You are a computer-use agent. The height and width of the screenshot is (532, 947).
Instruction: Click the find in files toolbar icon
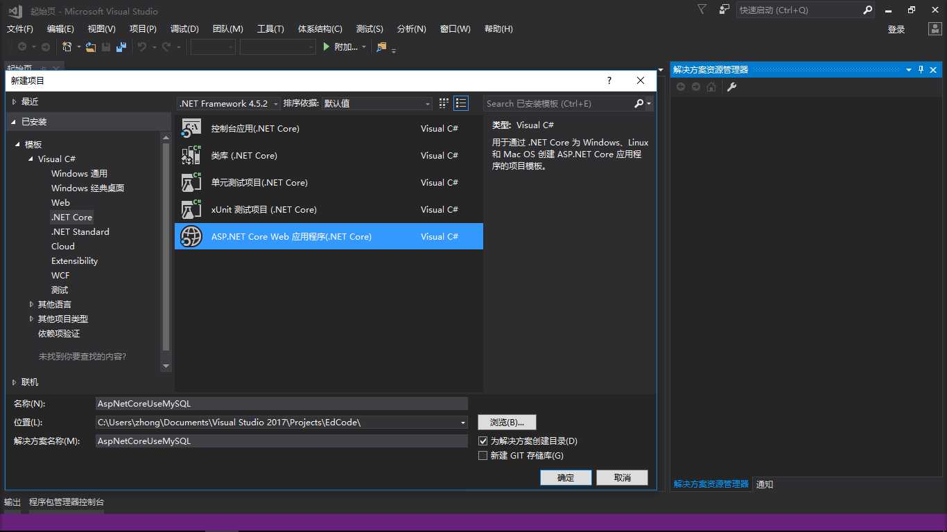(381, 46)
